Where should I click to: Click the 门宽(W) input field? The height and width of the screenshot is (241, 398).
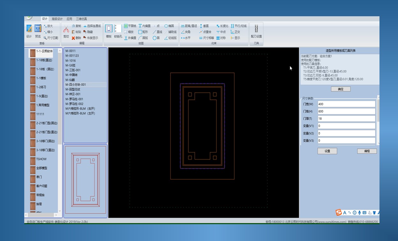coord(346,104)
